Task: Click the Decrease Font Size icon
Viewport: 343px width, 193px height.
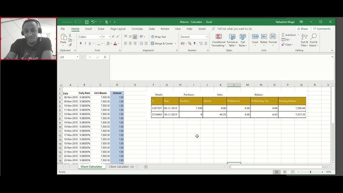Action: point(117,37)
